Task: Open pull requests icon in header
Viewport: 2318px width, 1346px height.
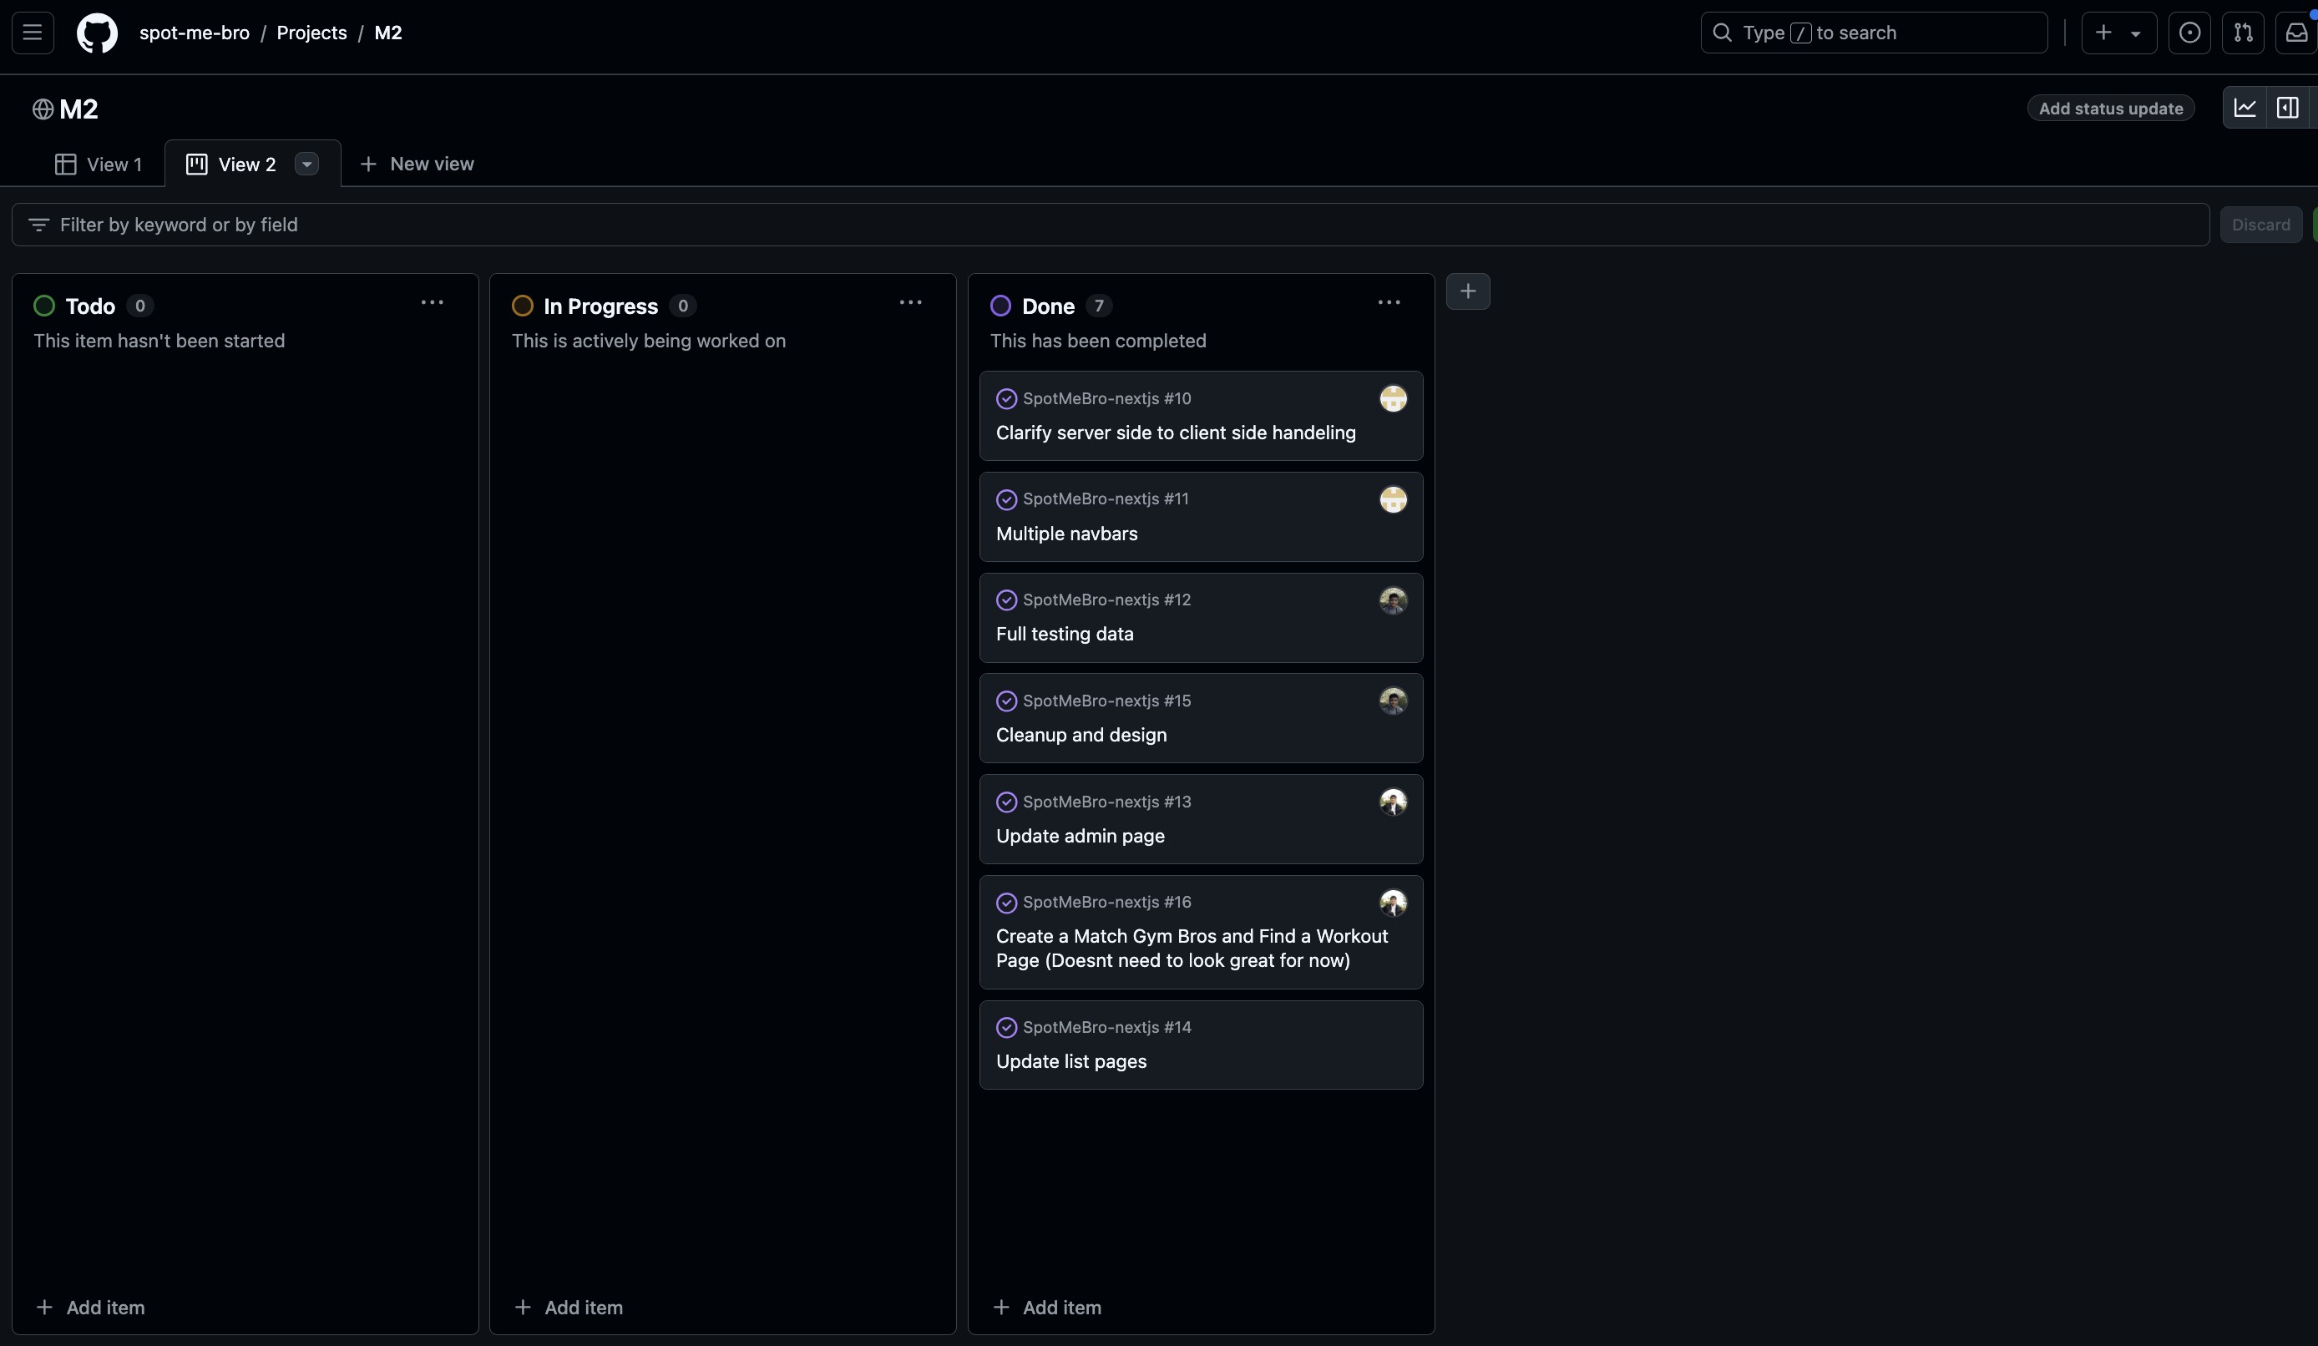Action: (2243, 33)
